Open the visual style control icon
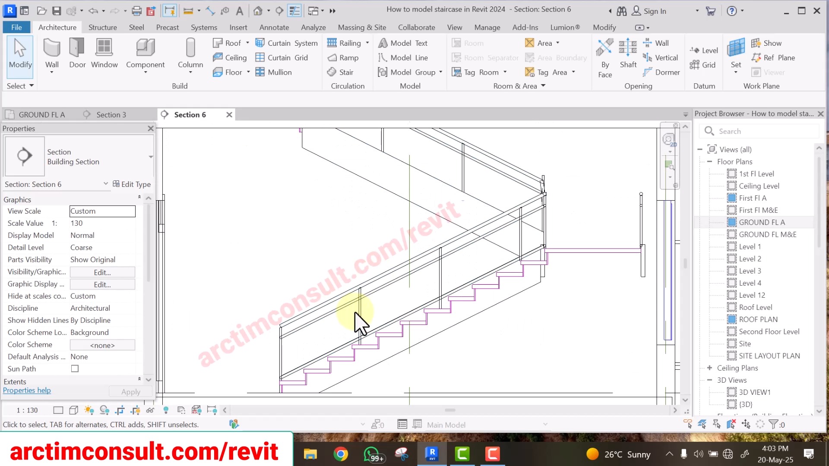The image size is (829, 466). click(74, 410)
